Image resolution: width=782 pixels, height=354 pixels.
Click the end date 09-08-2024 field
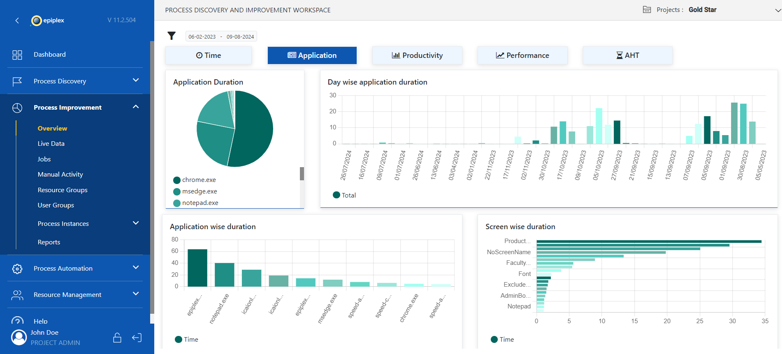point(240,37)
